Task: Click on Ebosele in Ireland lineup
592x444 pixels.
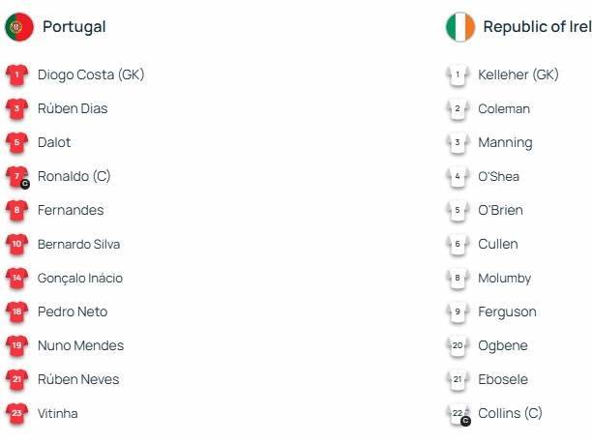Action: pyautogui.click(x=503, y=380)
